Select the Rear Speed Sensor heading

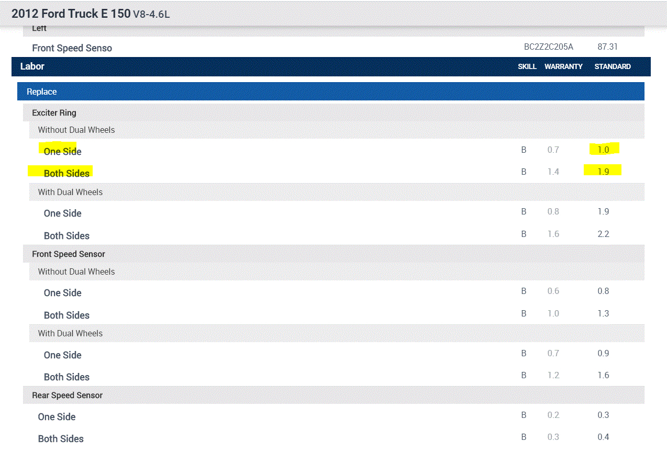tap(67, 395)
